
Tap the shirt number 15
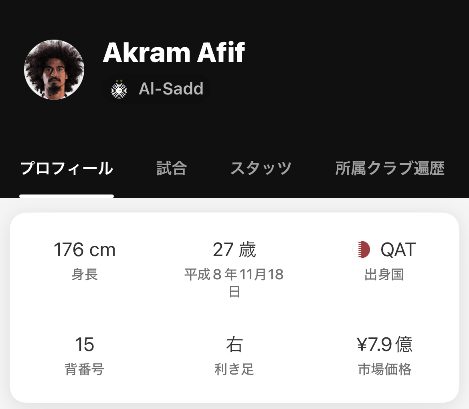[x=85, y=344]
